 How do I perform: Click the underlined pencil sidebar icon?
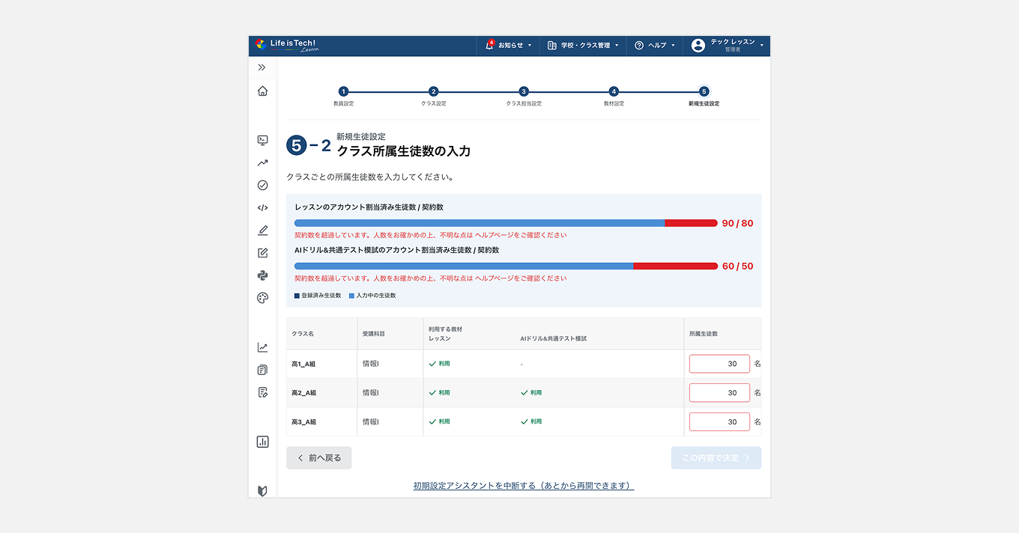[262, 230]
